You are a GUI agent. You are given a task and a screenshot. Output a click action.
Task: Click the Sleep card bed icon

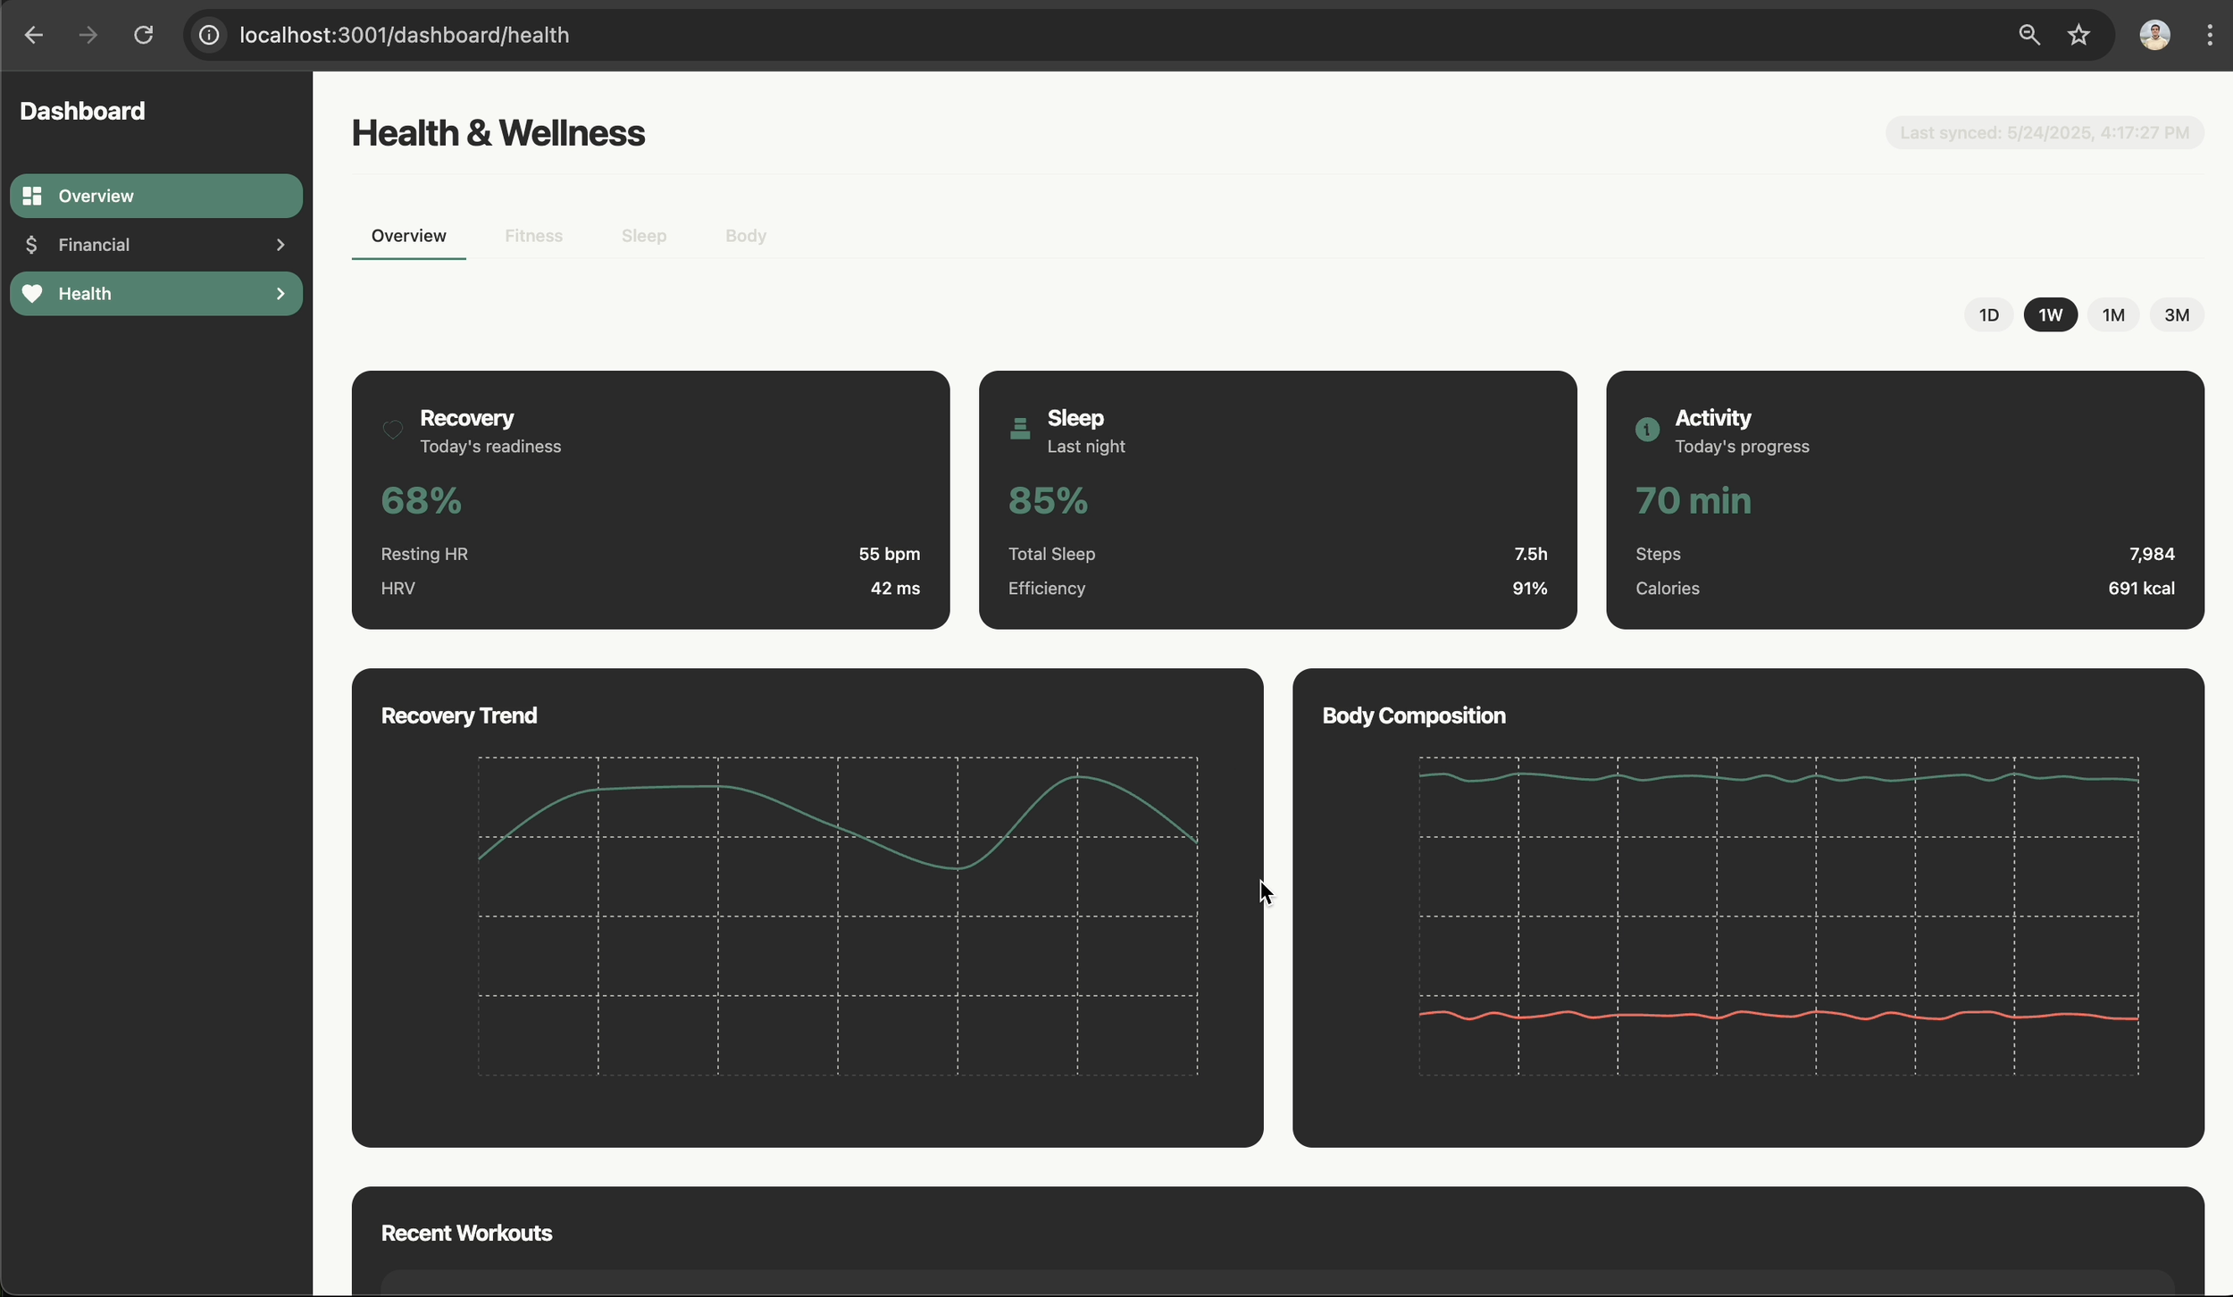click(1020, 430)
